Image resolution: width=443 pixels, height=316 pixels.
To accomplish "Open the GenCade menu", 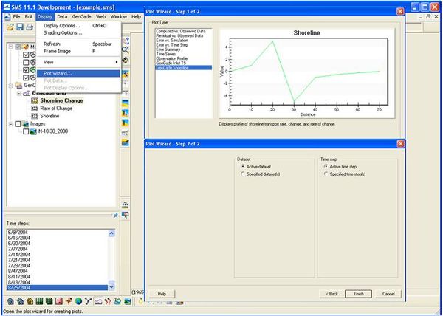I will 81,17.
